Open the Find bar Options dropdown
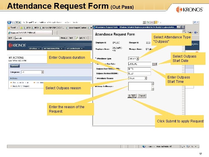 83,38
